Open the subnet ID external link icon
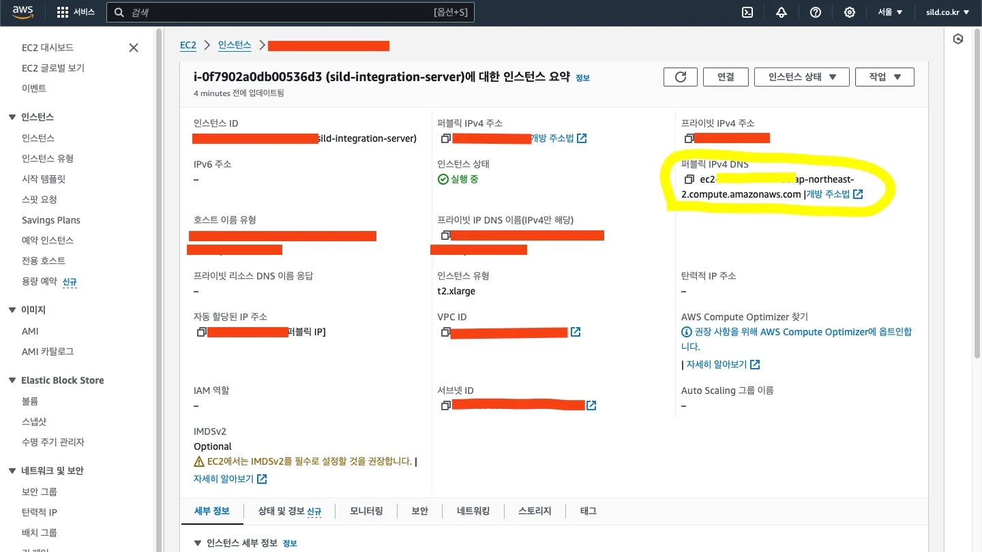 592,405
